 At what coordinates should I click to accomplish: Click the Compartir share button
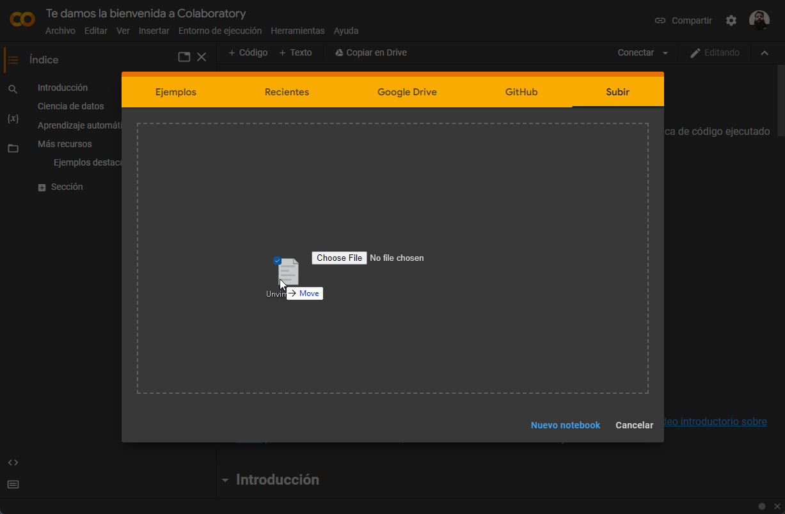point(683,20)
